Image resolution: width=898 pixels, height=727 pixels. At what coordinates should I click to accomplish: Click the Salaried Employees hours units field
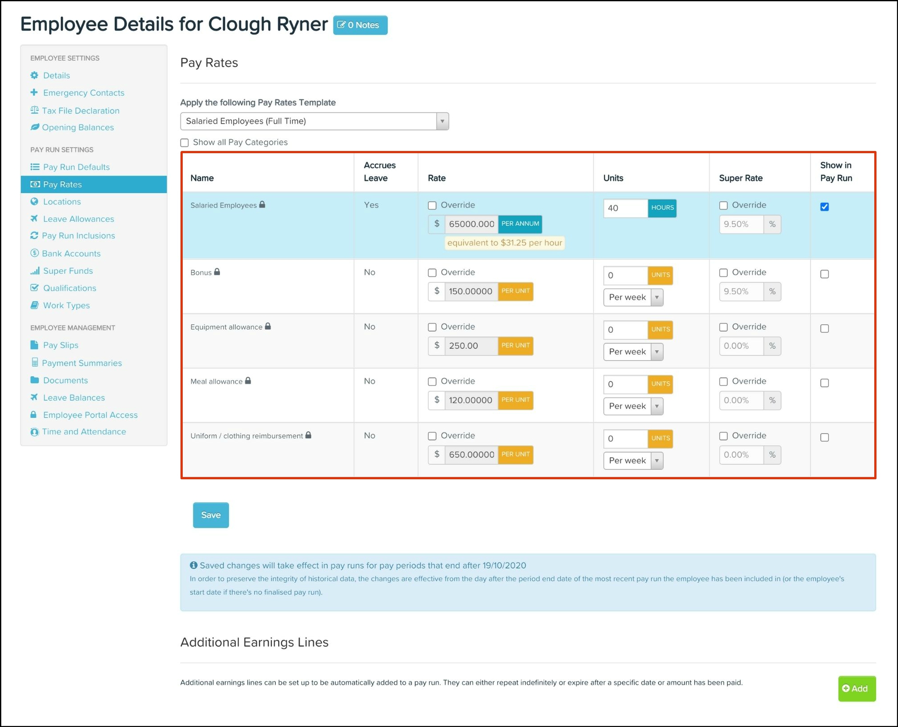pyautogui.click(x=625, y=208)
